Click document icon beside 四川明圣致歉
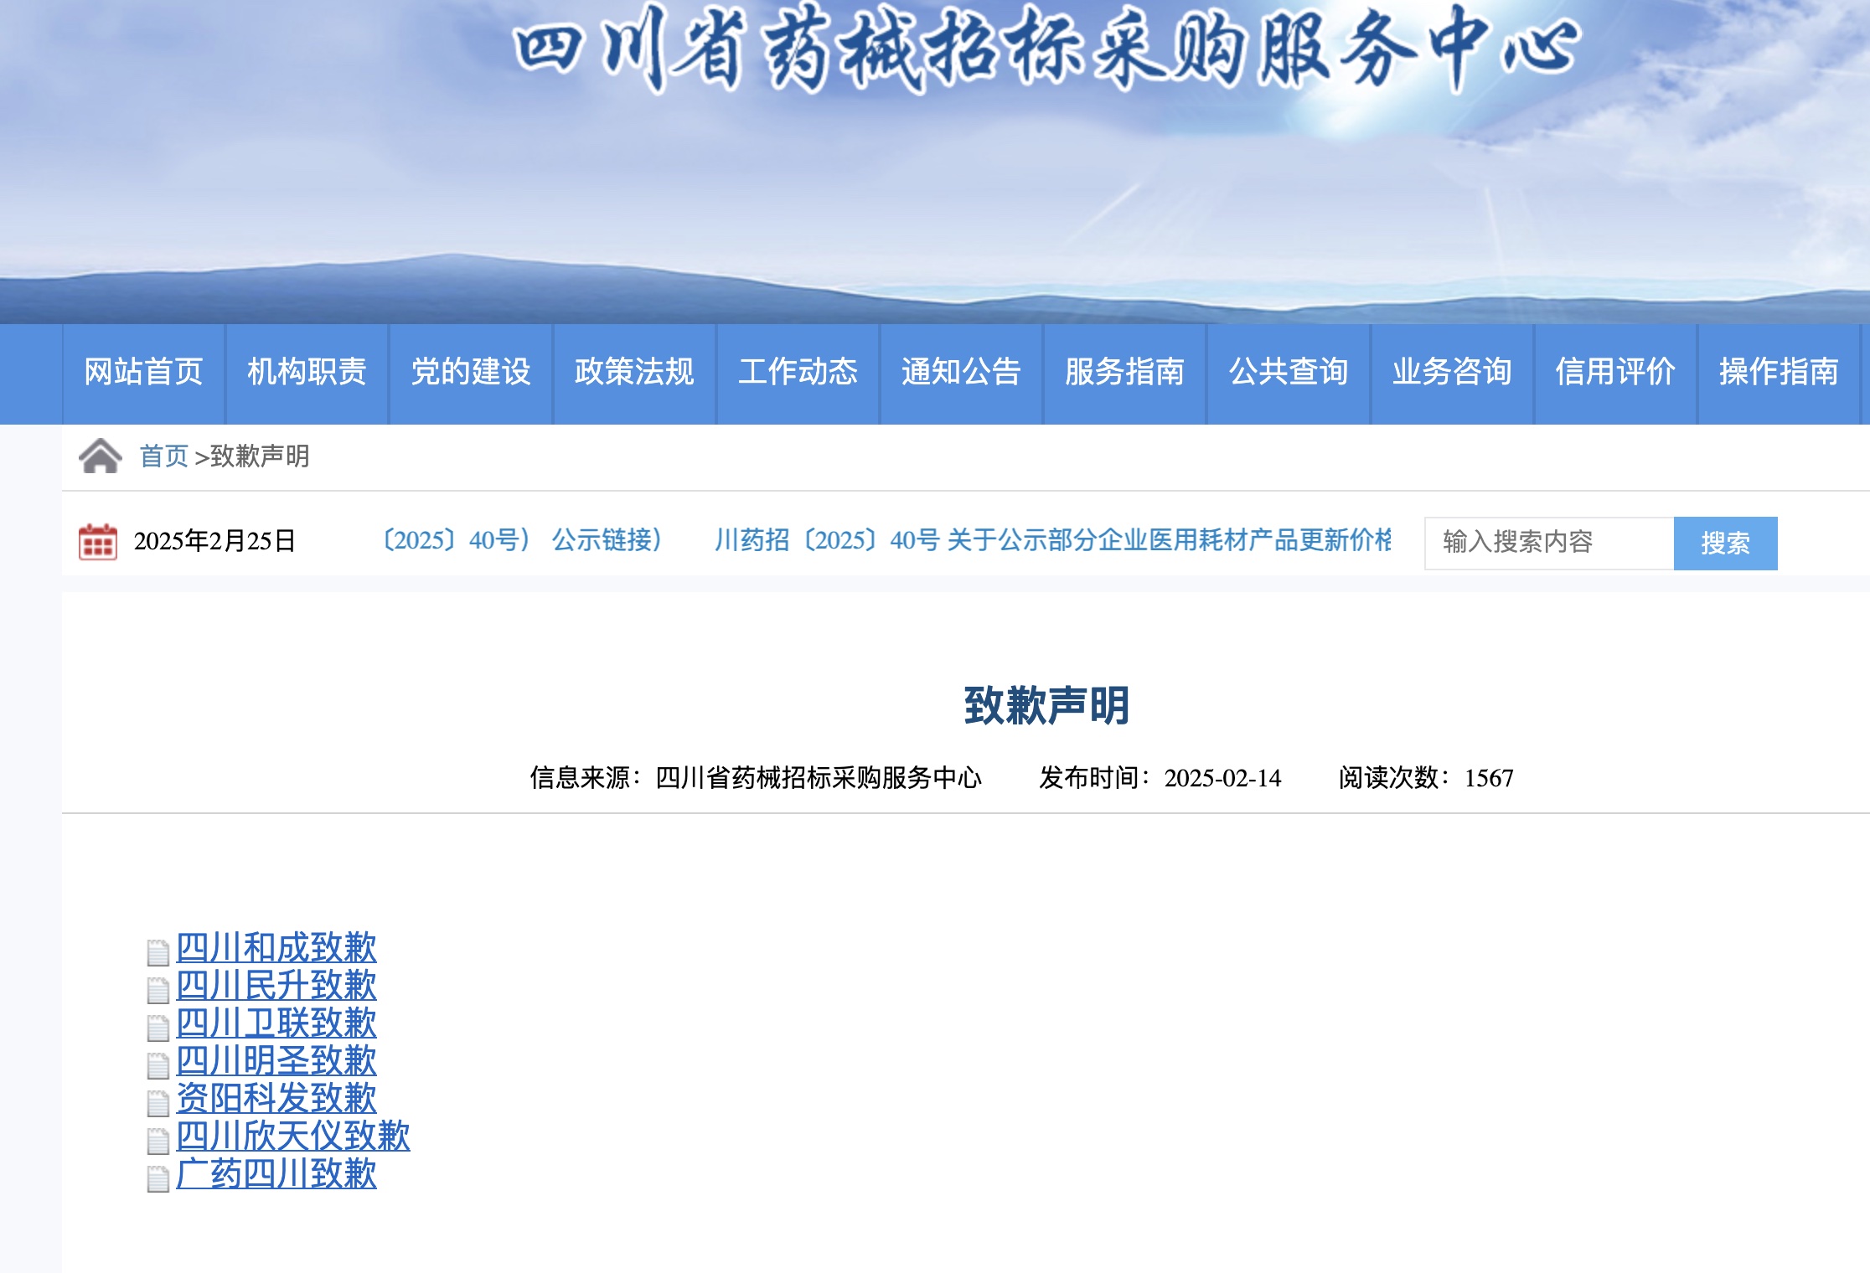Viewport: 1870px width, 1273px height. coord(158,1065)
